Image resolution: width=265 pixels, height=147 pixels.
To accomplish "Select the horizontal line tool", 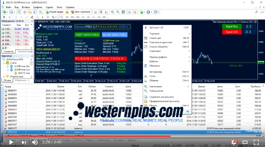I will [x=21, y=17].
